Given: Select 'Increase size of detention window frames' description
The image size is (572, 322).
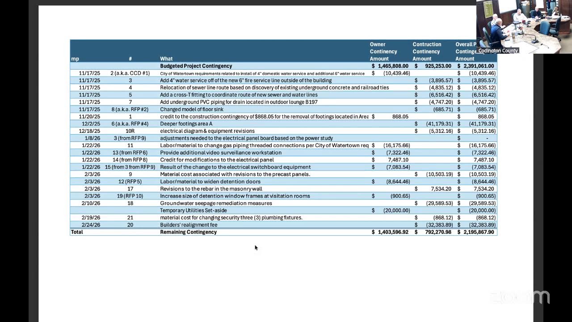Looking at the screenshot, I should tap(235, 196).
